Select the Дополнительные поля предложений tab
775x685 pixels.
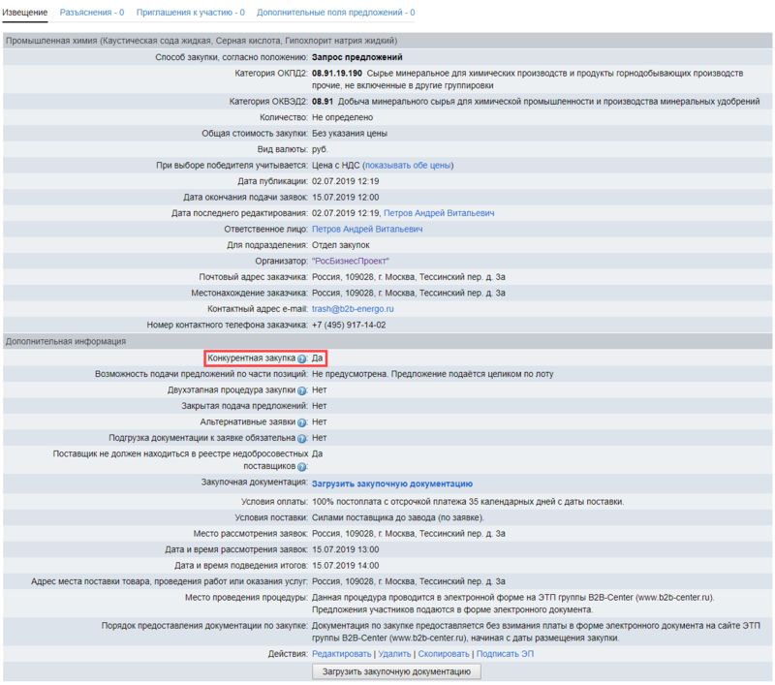point(336,13)
